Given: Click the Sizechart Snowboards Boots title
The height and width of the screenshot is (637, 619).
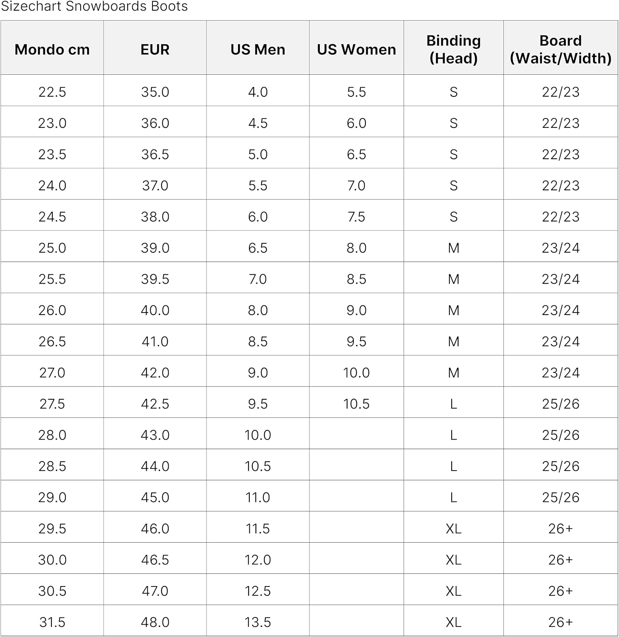Looking at the screenshot, I should [94, 6].
